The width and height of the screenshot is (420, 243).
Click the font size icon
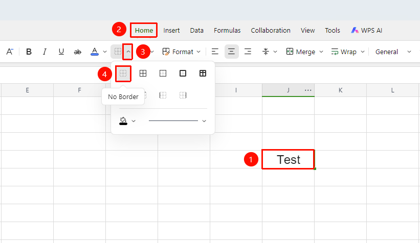(10, 52)
